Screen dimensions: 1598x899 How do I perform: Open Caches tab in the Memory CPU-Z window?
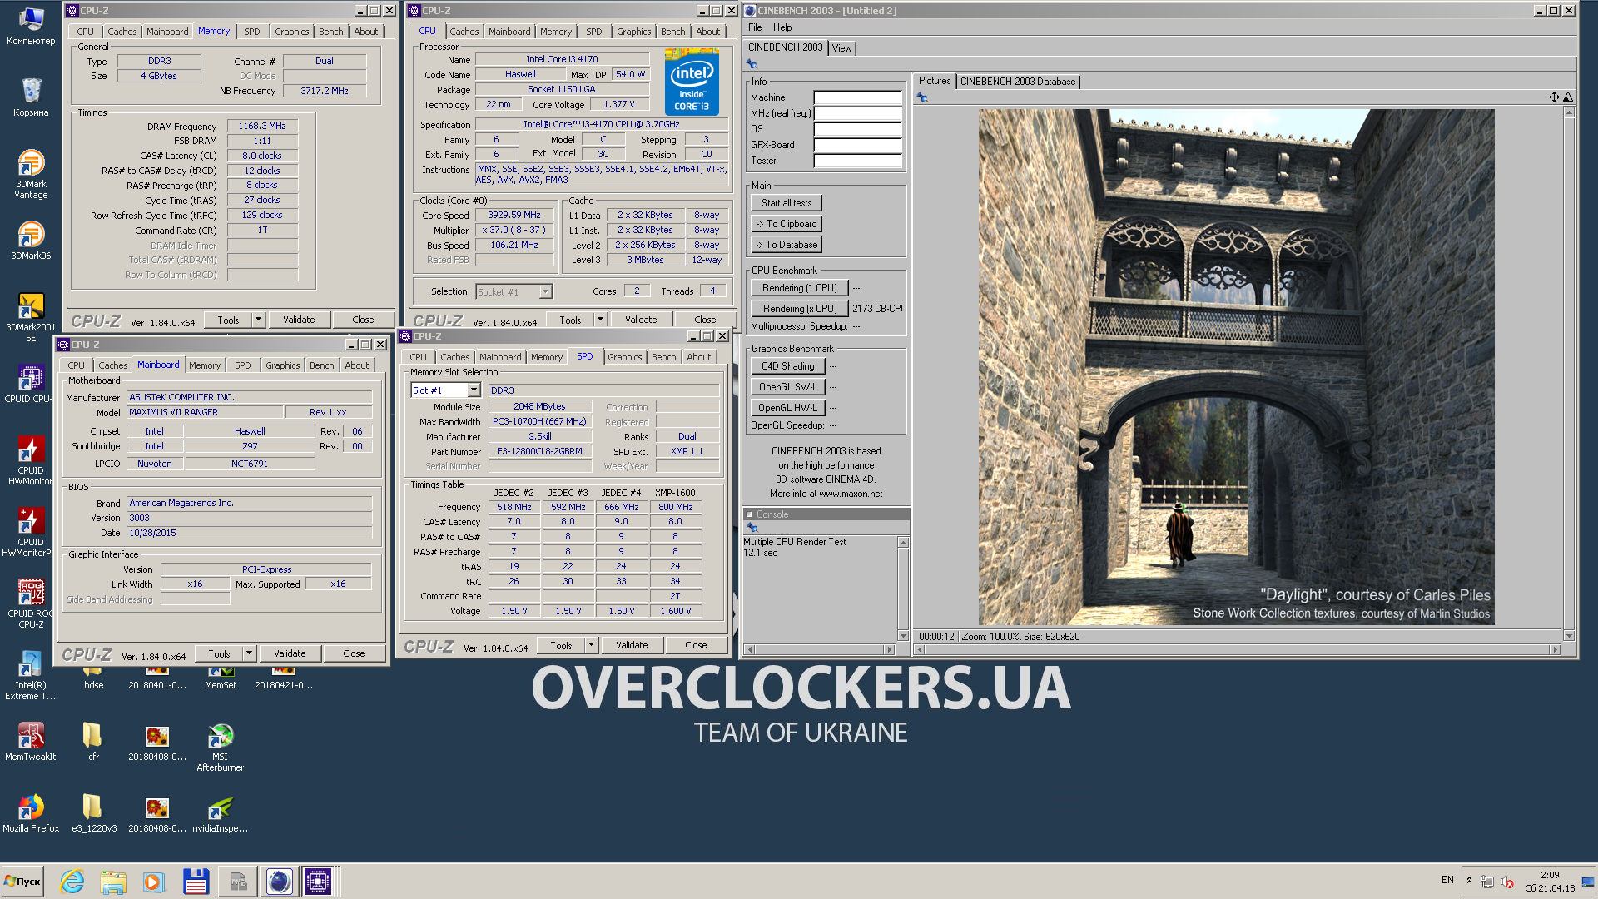[x=122, y=32]
